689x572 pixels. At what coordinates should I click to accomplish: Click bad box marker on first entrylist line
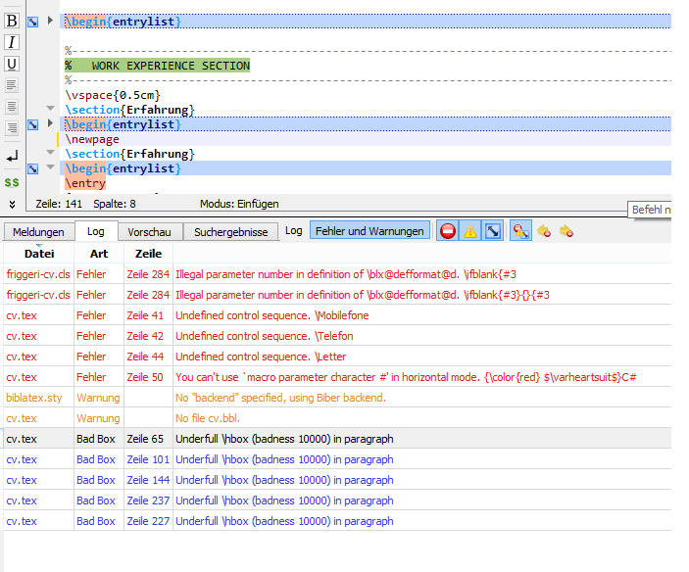click(33, 22)
